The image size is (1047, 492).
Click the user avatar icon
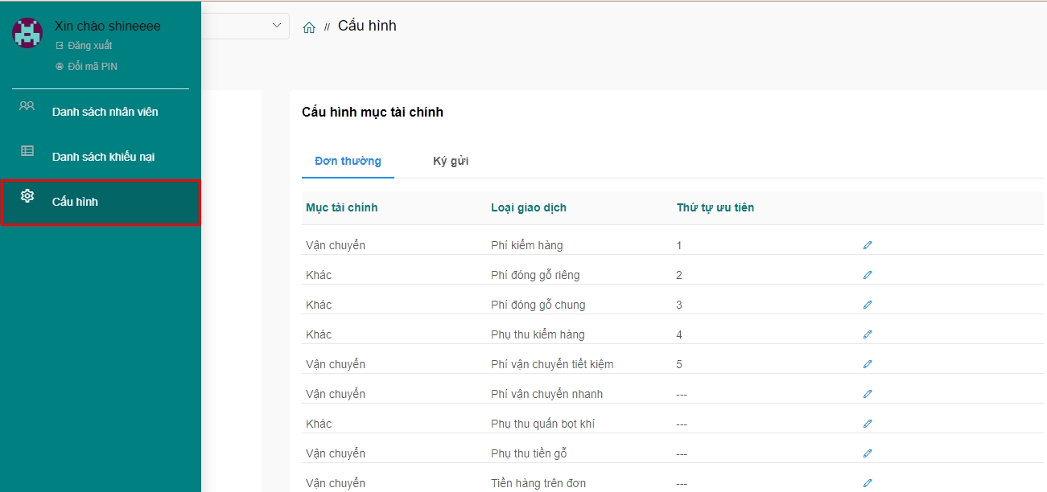[x=27, y=34]
